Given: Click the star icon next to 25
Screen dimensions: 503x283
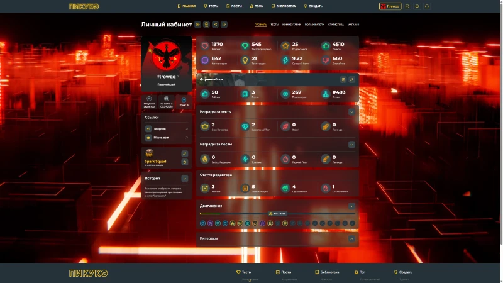Looking at the screenshot, I should tap(285, 46).
